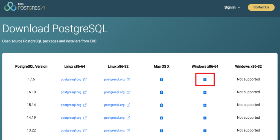Screen dimensions: 280x140
Task: Click Not supported in the 14.19 row
Action: 248,118
